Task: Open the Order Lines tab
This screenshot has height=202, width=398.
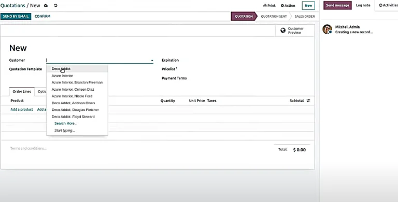Action: point(22,92)
